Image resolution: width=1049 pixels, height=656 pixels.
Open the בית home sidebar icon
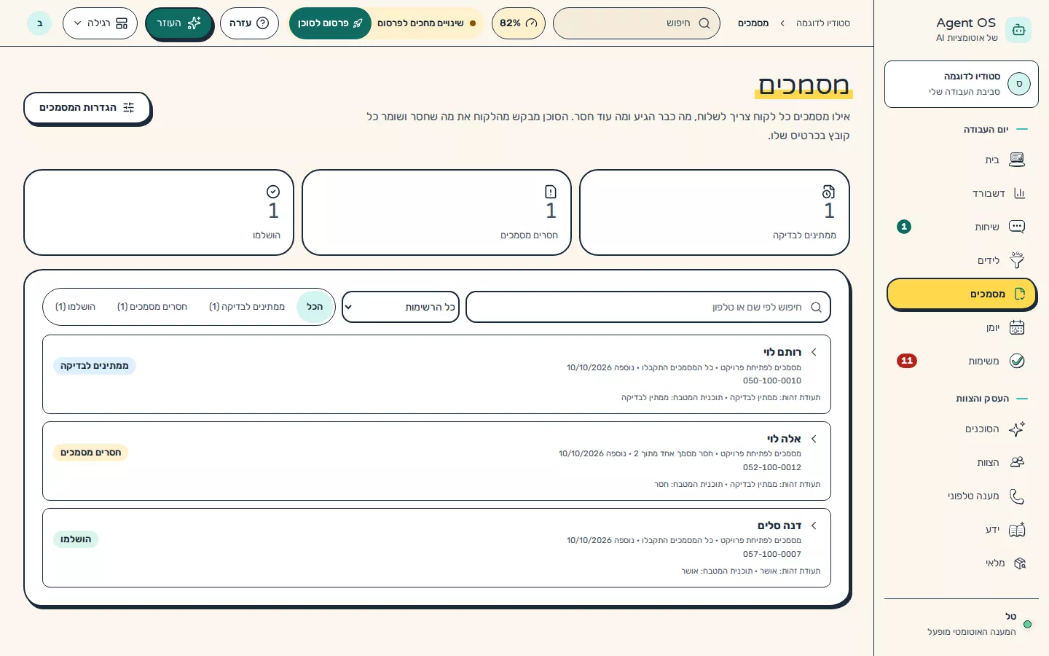1017,160
